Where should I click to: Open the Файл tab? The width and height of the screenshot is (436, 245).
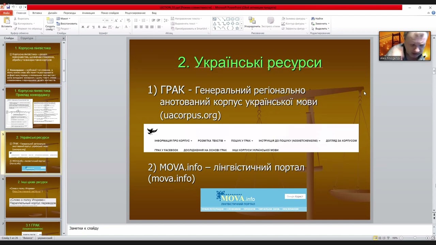(x=6, y=13)
